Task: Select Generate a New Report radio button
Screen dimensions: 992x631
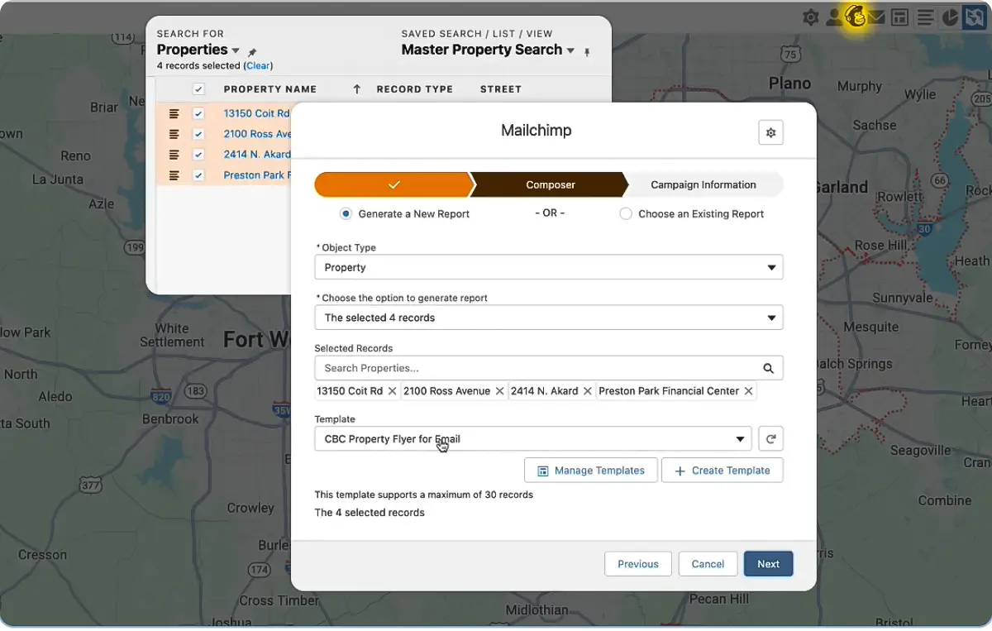Action: click(x=346, y=213)
